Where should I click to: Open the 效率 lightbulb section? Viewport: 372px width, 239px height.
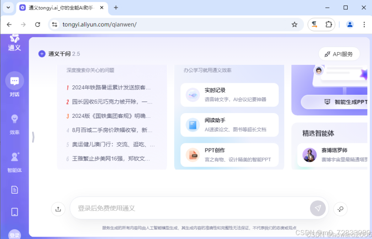coord(15,124)
